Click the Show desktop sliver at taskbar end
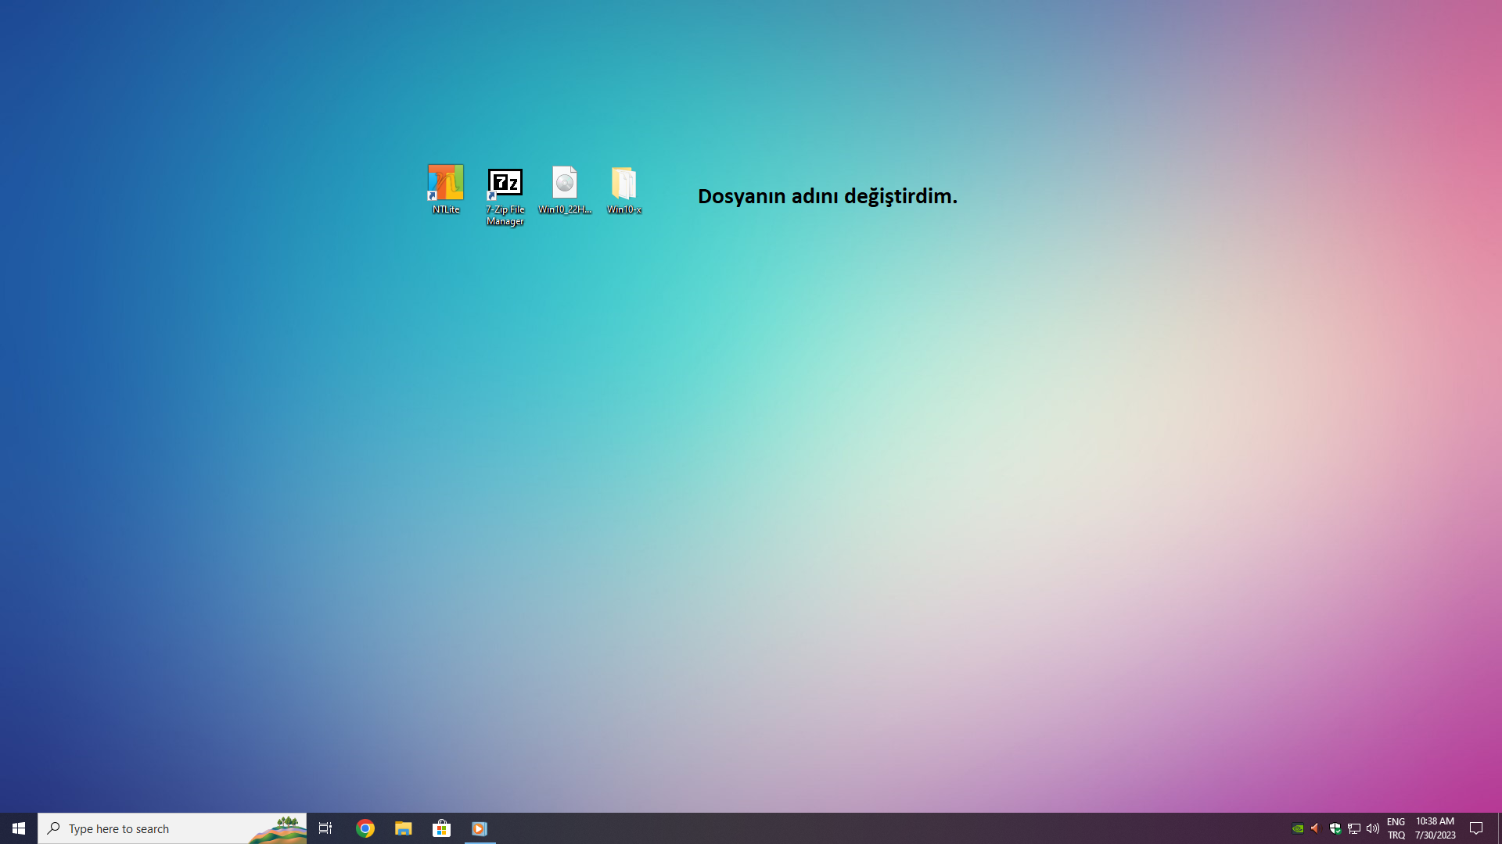This screenshot has width=1502, height=844. tap(1499, 828)
